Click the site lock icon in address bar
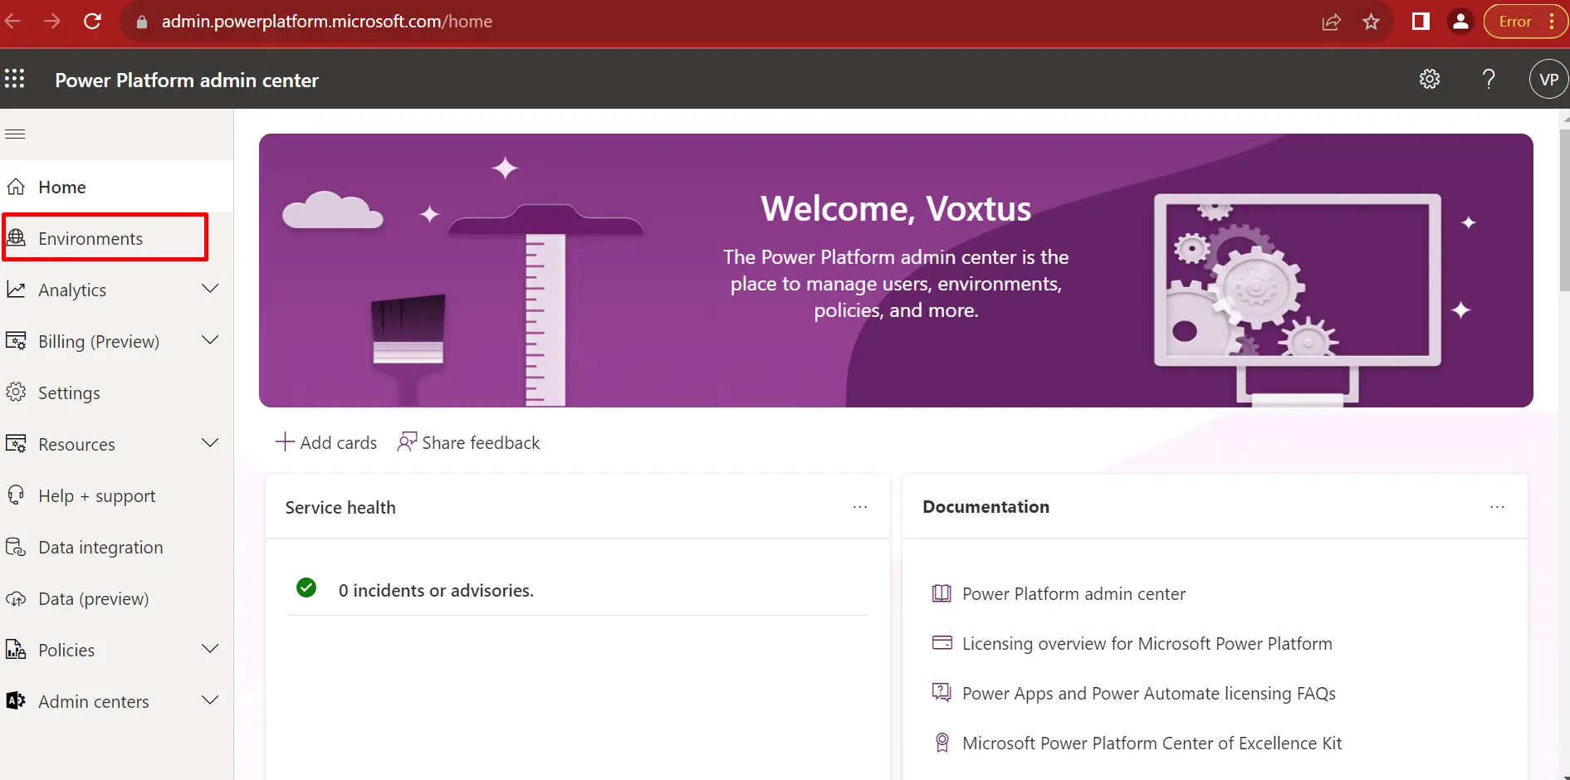Image resolution: width=1570 pixels, height=780 pixels. tap(142, 22)
